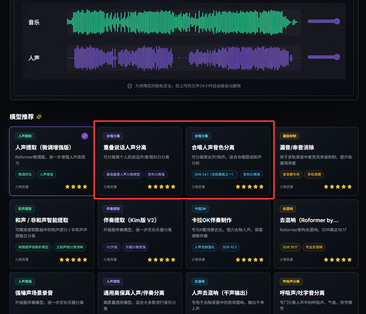Click the 多轨清理 pill
This screenshot has width=366, height=314.
click(x=314, y=174)
